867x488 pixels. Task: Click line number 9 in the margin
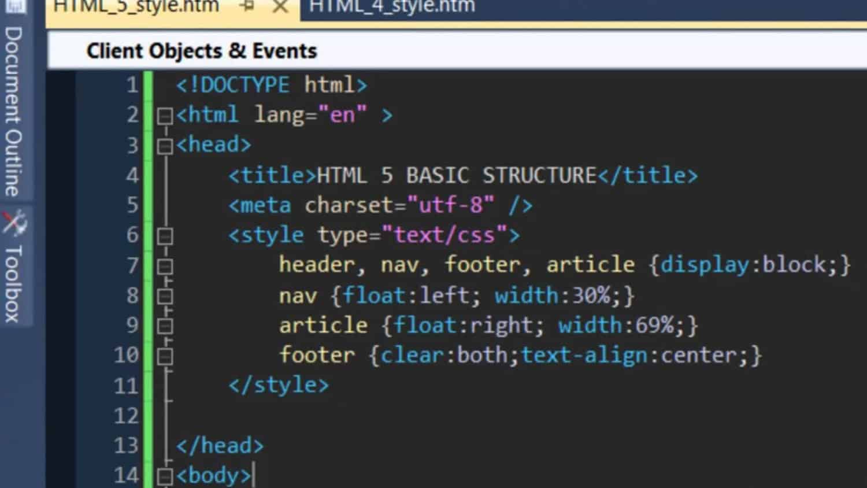pyautogui.click(x=132, y=325)
